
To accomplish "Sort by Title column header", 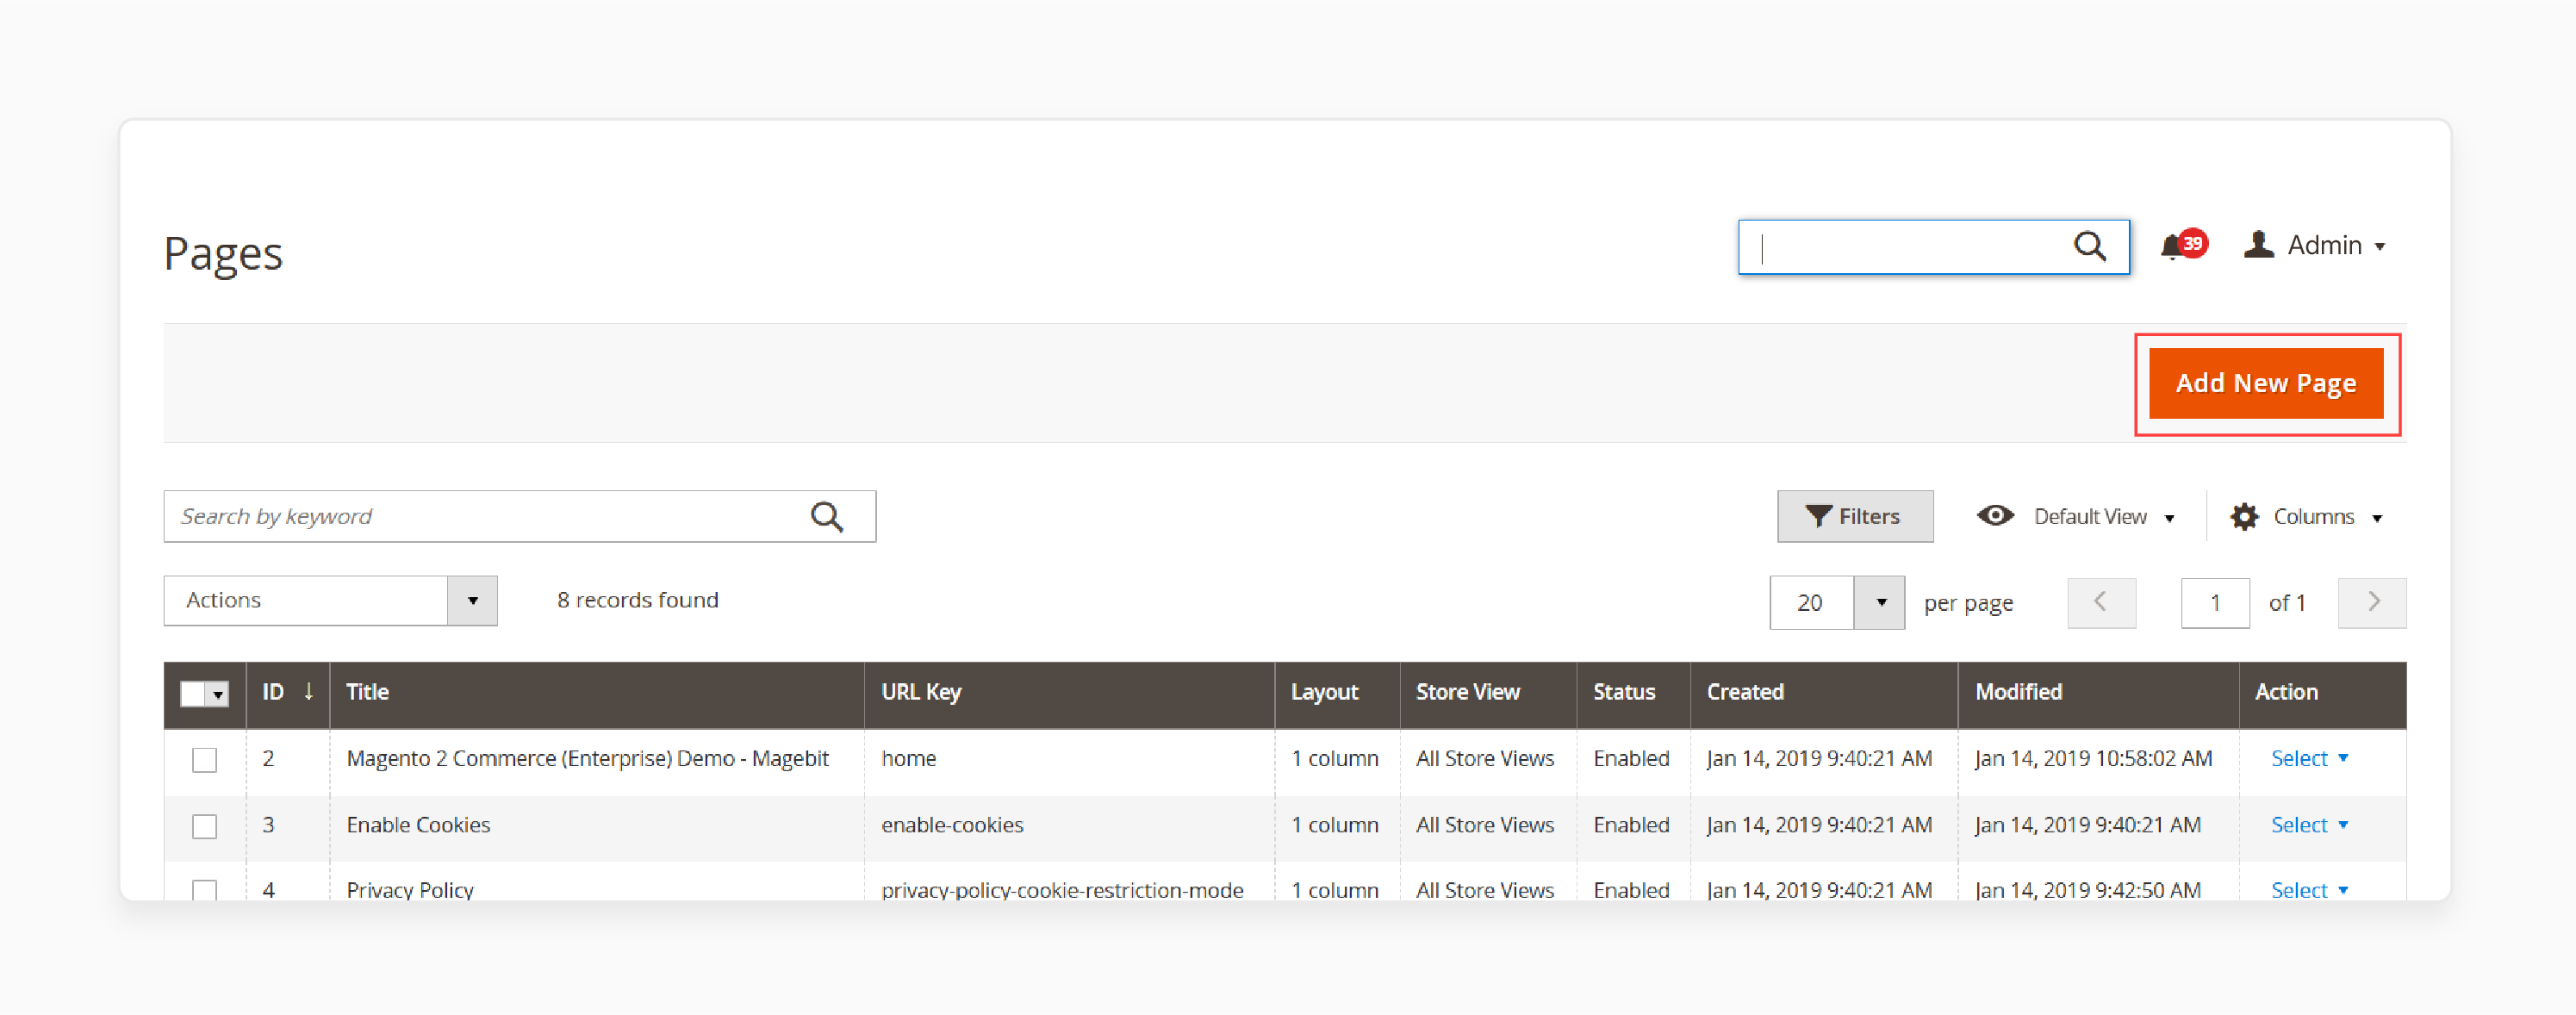I will click(x=367, y=692).
